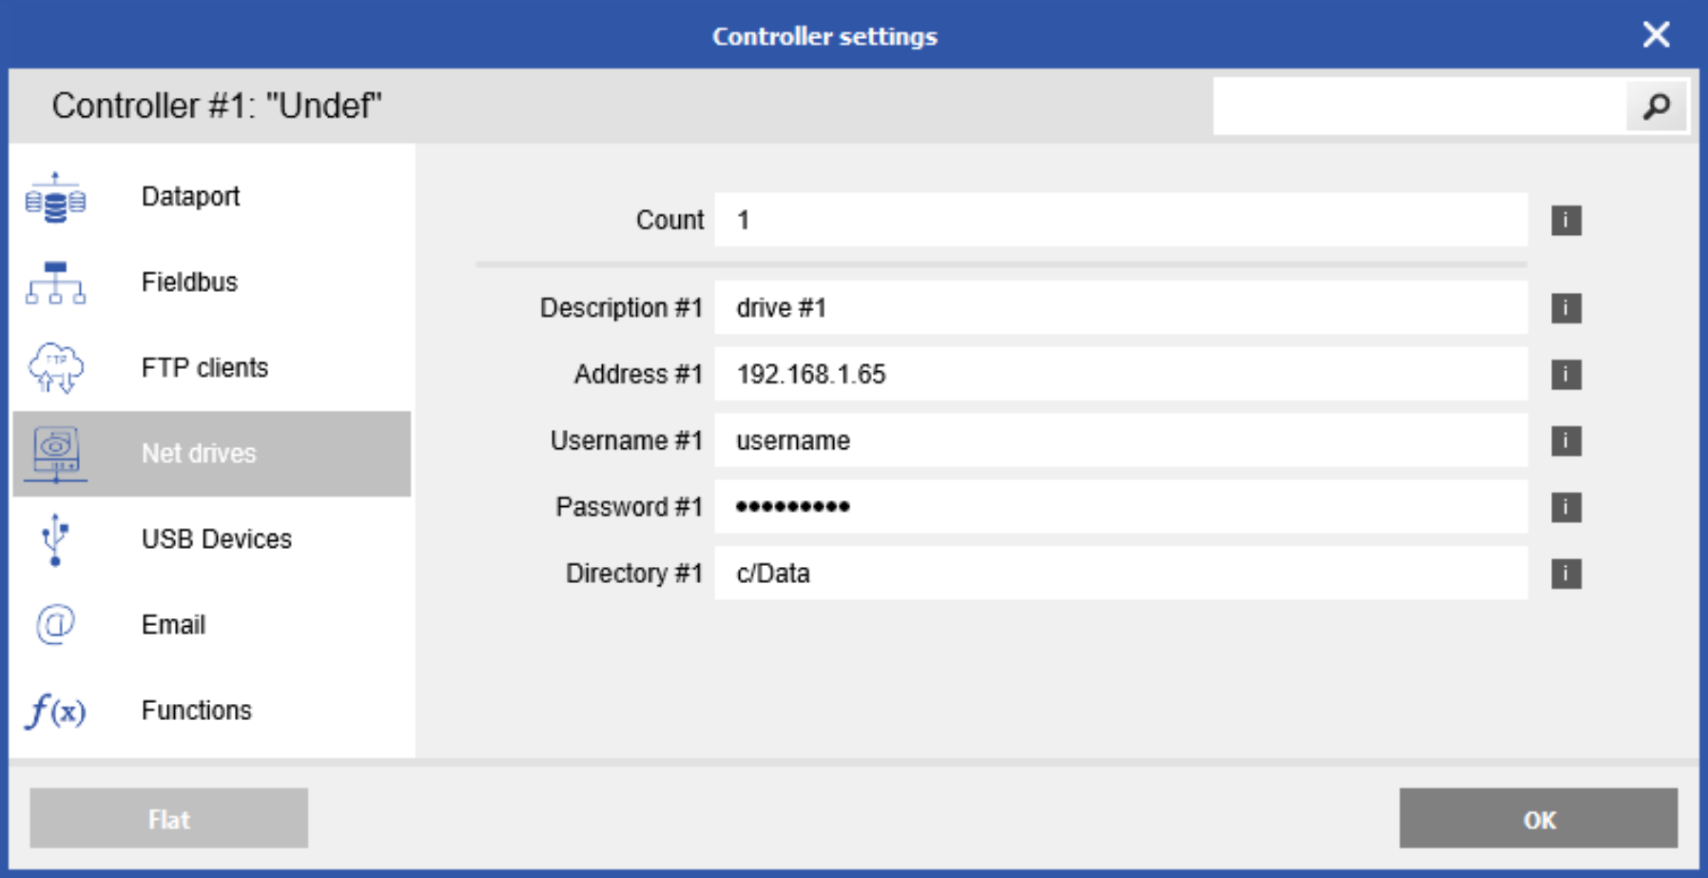Click into the Address #1 field

(1121, 374)
